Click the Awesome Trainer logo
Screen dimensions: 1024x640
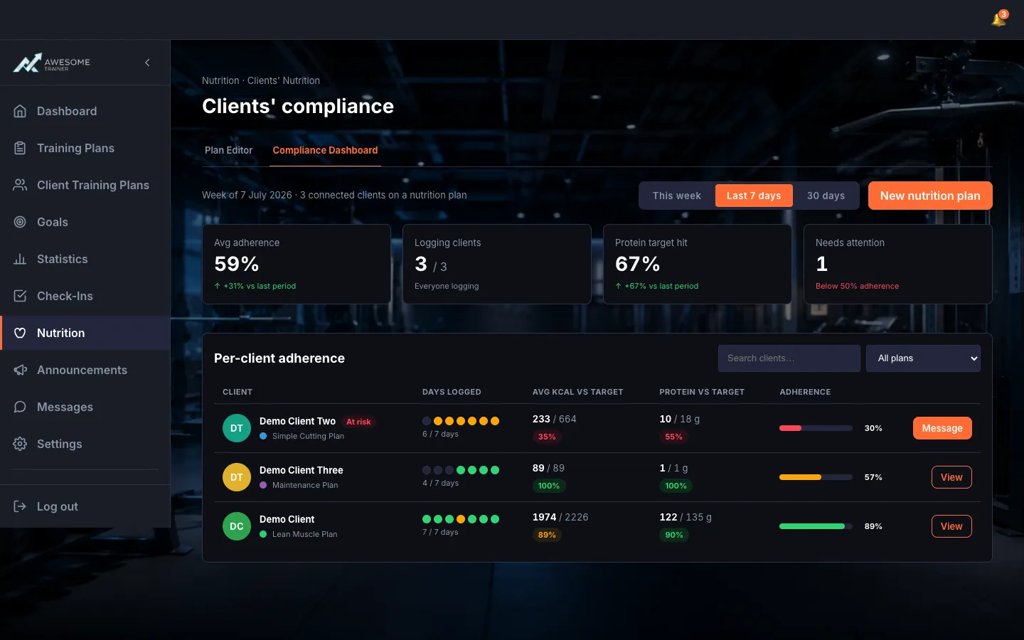(51, 63)
